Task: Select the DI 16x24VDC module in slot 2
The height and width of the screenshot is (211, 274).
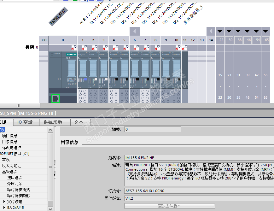Action: (93, 77)
